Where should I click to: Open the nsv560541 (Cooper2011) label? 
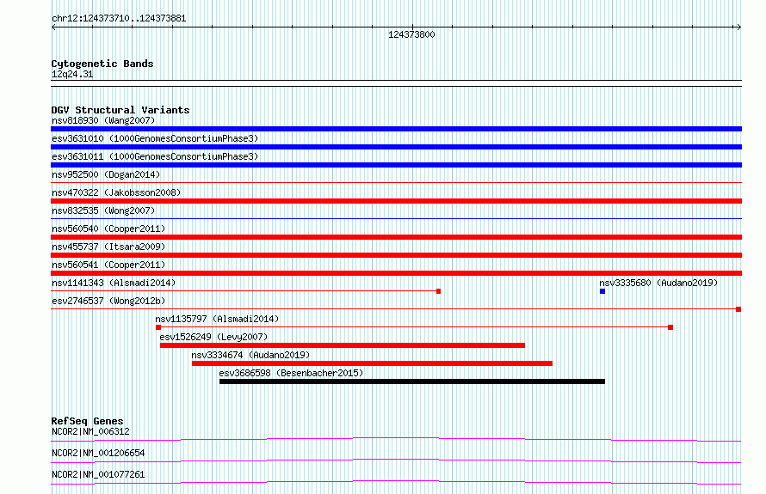click(x=108, y=265)
